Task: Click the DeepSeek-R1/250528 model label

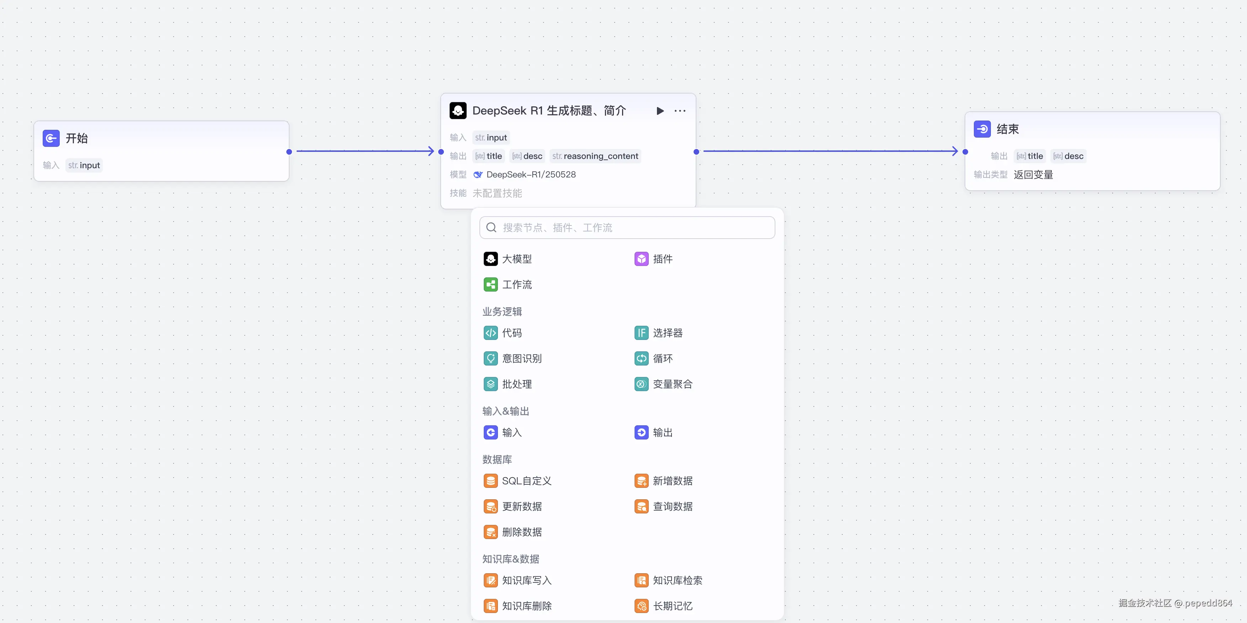Action: pos(531,175)
